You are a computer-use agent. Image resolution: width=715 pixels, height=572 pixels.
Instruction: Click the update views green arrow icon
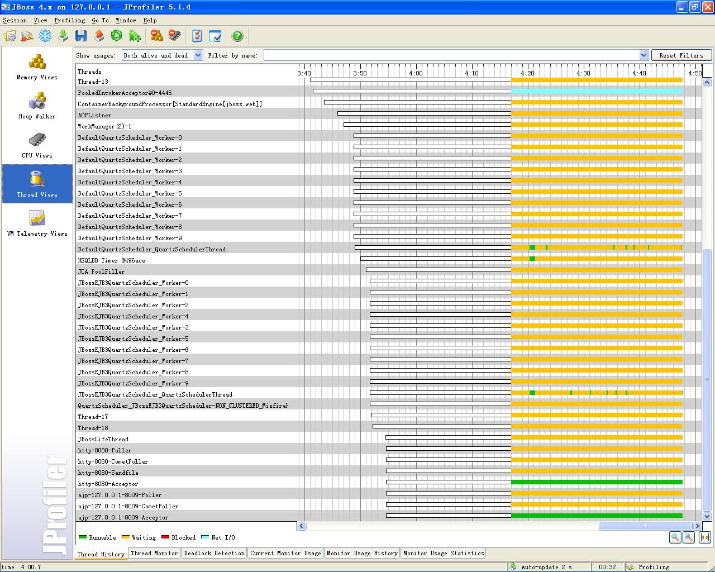tap(63, 36)
